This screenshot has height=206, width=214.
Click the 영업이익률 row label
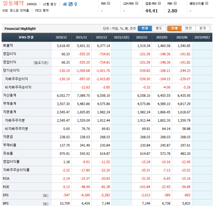(x=11, y=162)
